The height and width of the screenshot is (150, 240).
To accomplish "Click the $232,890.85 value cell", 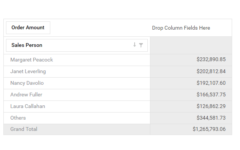I will [x=211, y=60].
